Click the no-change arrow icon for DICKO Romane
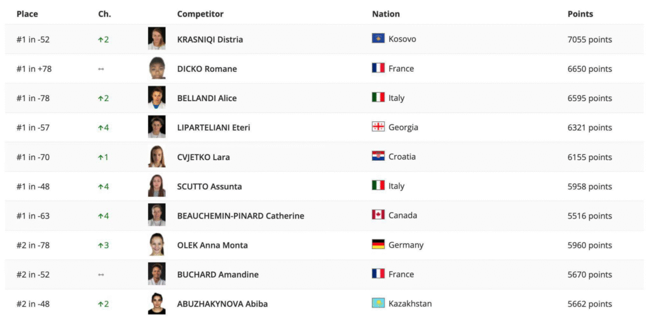Viewport: 651px width, 317px height. click(101, 69)
